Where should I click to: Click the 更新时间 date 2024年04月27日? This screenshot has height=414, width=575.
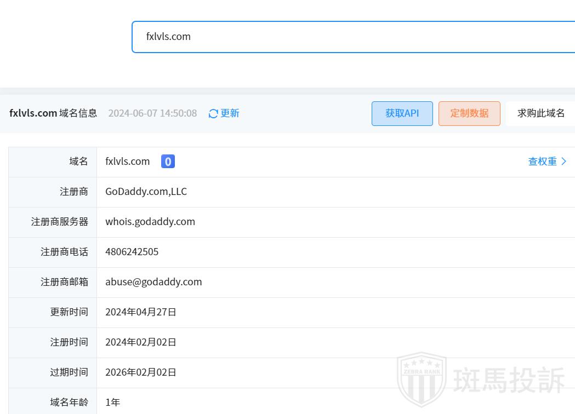pyautogui.click(x=141, y=312)
